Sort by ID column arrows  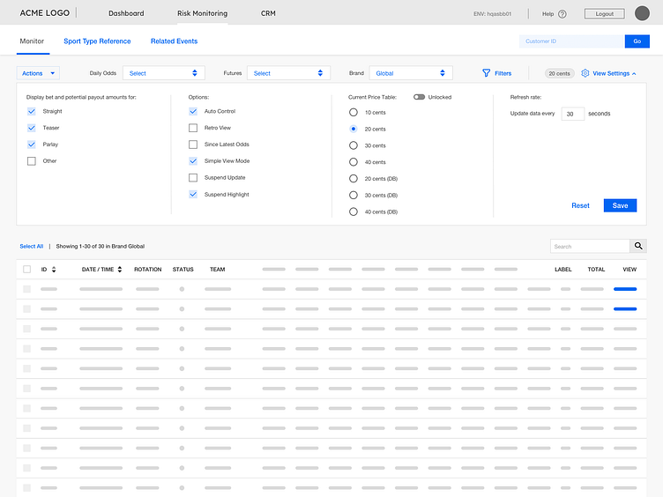(x=54, y=270)
